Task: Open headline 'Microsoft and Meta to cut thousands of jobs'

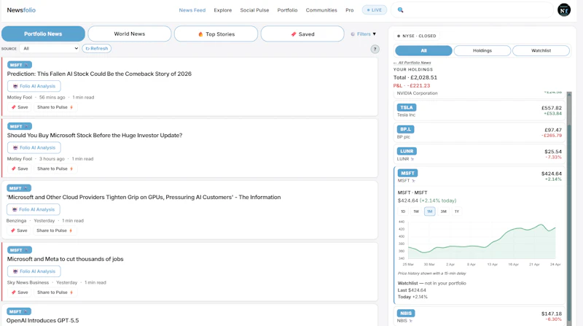Action: click(x=65, y=259)
